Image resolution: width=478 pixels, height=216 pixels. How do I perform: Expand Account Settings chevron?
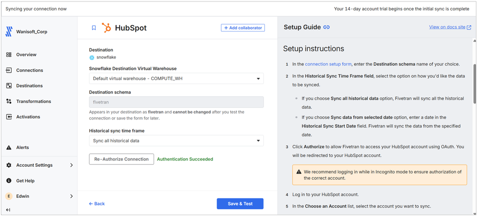[x=71, y=165]
